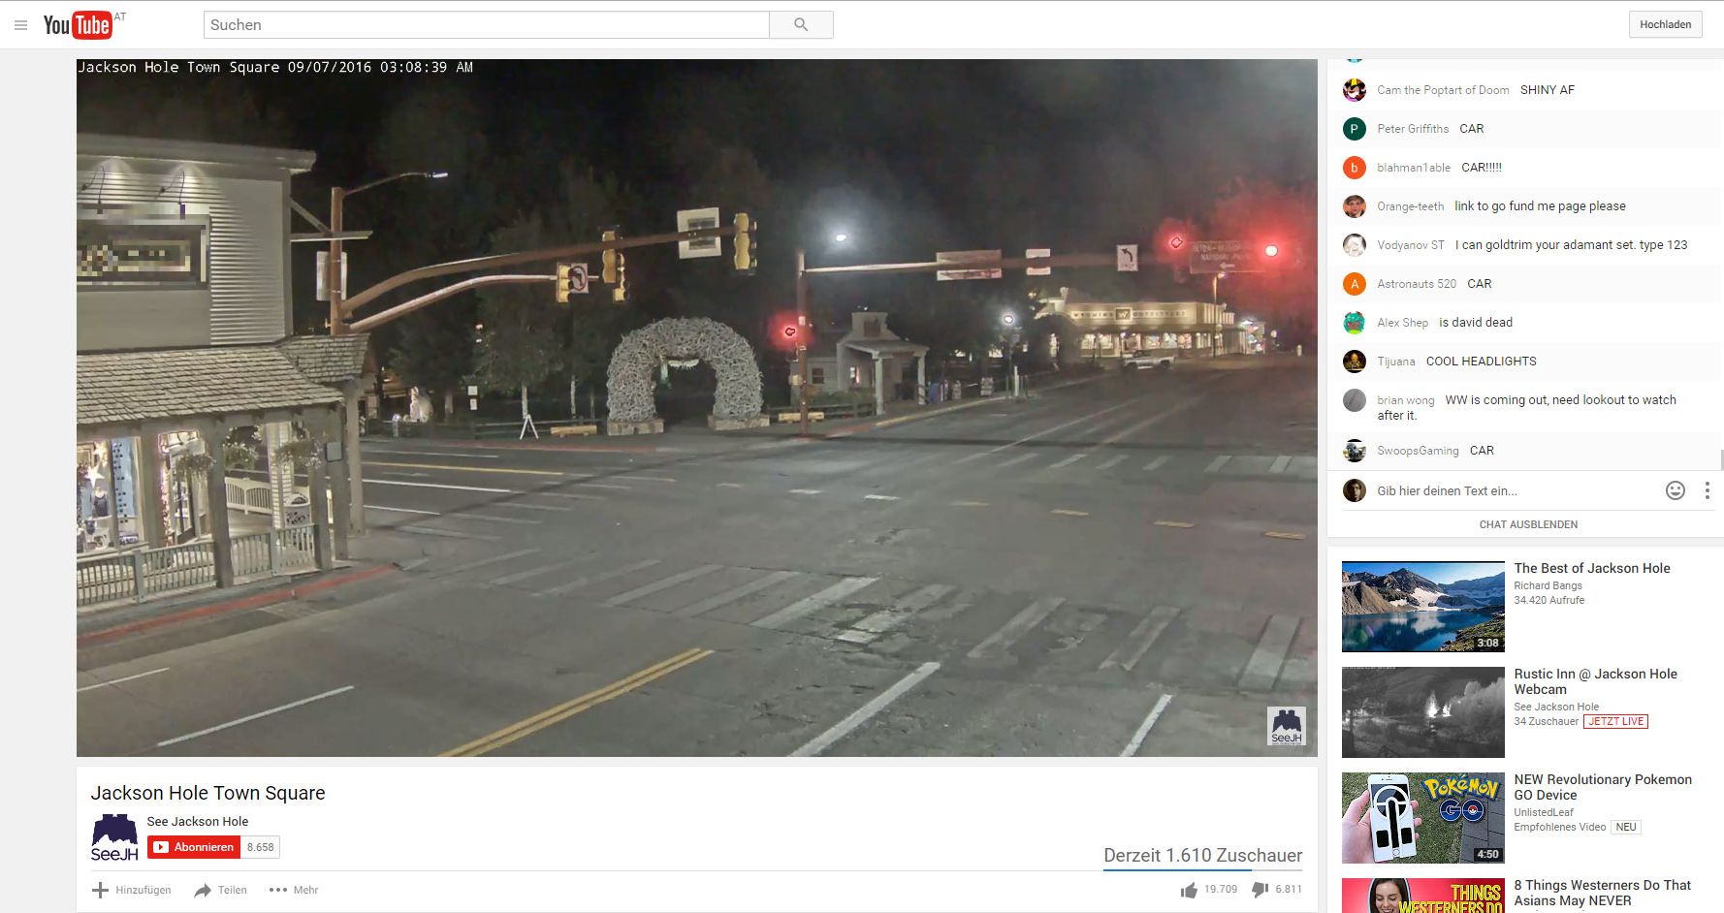Open blahman1able chat avatar
The width and height of the screenshot is (1724, 913).
tap(1354, 168)
